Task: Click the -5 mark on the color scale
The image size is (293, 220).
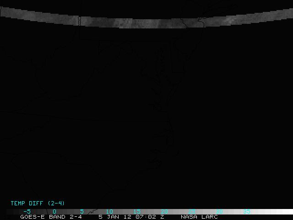Action: pyautogui.click(x=27, y=212)
